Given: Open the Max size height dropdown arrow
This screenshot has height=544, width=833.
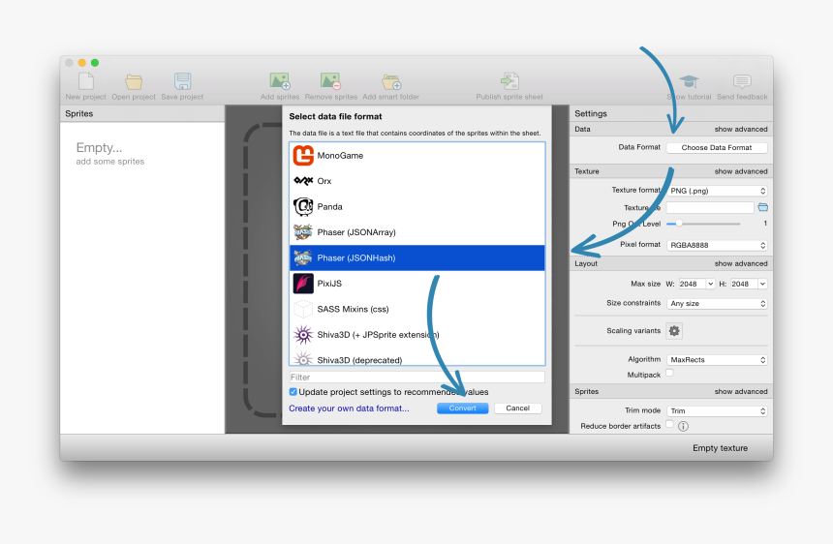Looking at the screenshot, I should tap(762, 284).
